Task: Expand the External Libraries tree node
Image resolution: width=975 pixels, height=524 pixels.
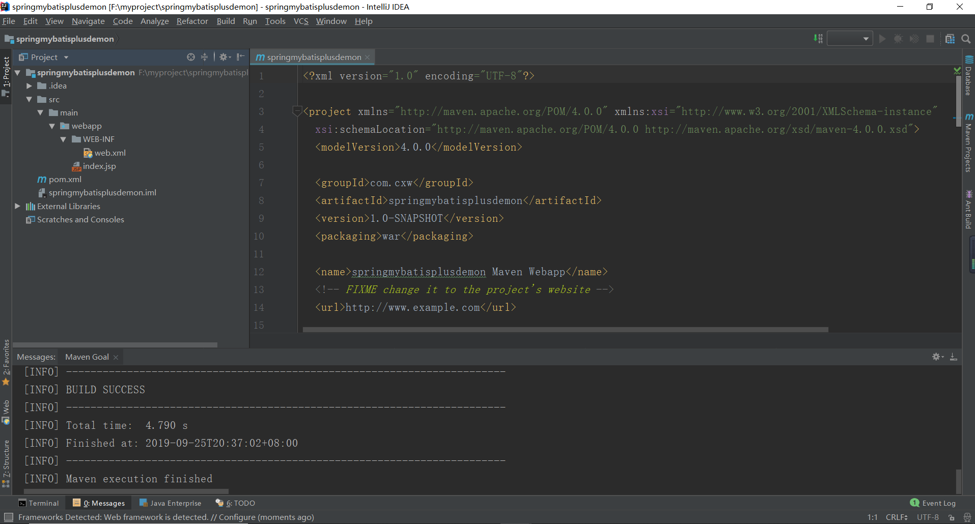Action: coord(17,206)
